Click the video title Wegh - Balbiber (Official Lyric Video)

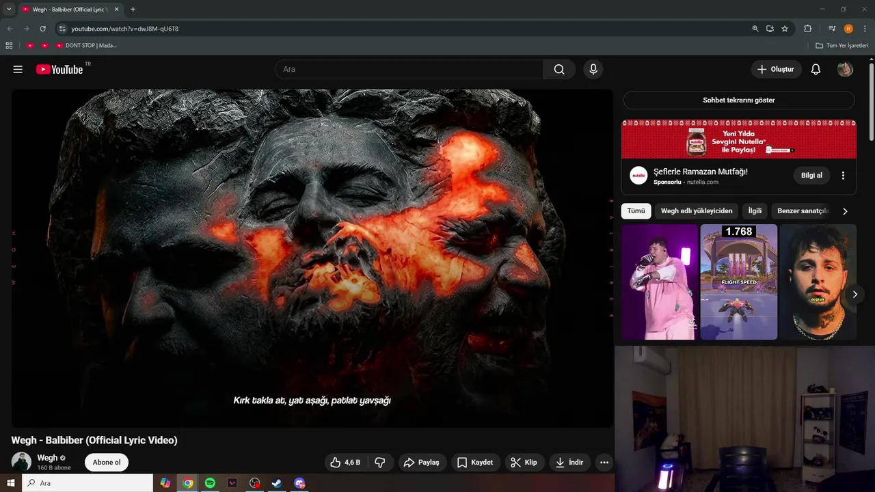94,441
